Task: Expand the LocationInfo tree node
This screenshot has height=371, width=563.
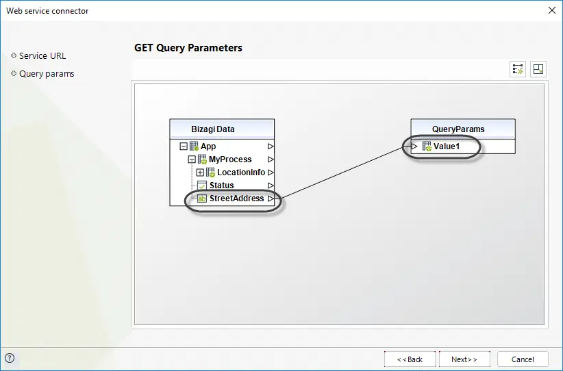Action: 200,172
